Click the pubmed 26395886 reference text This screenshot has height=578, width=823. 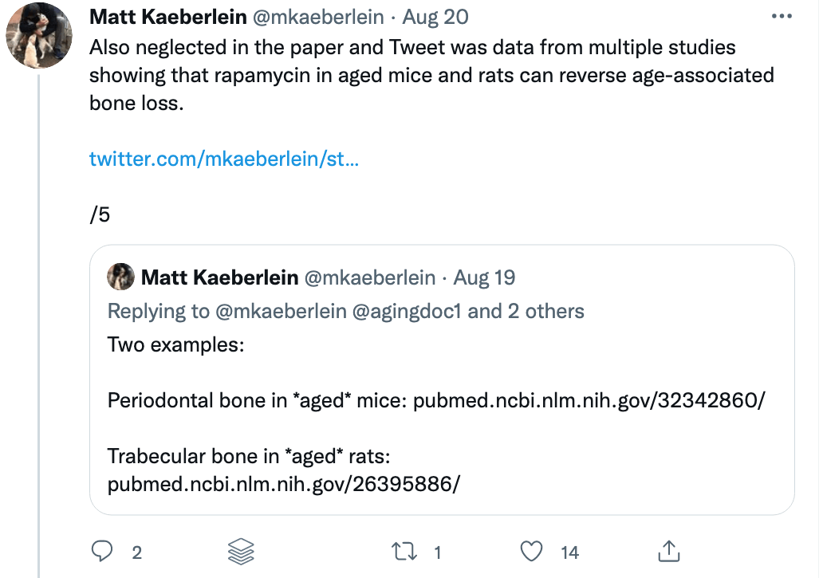(284, 484)
